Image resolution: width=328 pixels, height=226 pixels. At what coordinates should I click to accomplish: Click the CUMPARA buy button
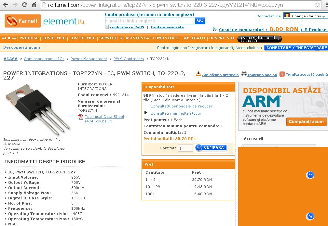coord(211,147)
